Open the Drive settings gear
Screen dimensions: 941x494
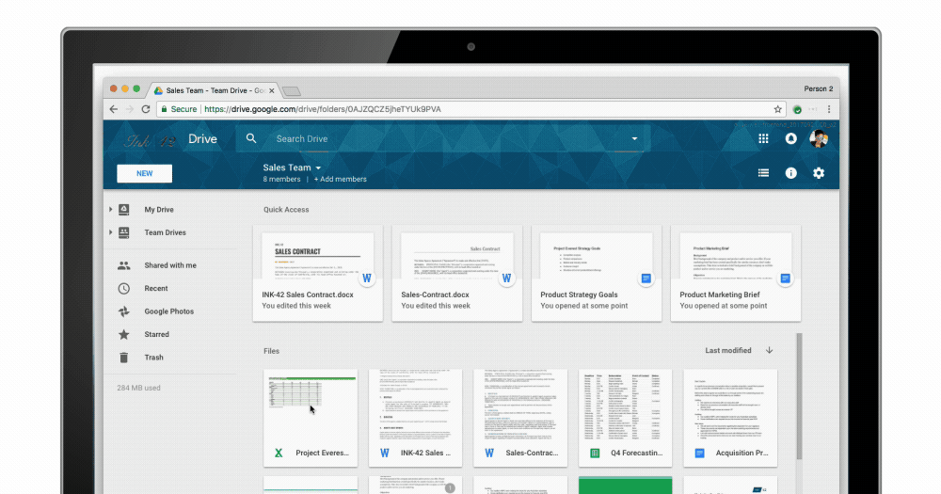(x=819, y=173)
